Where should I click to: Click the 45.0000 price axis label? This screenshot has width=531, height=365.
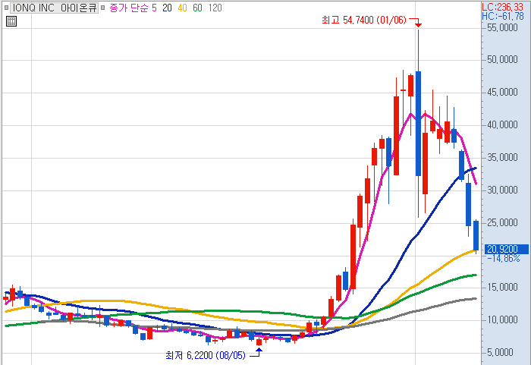tap(502, 92)
